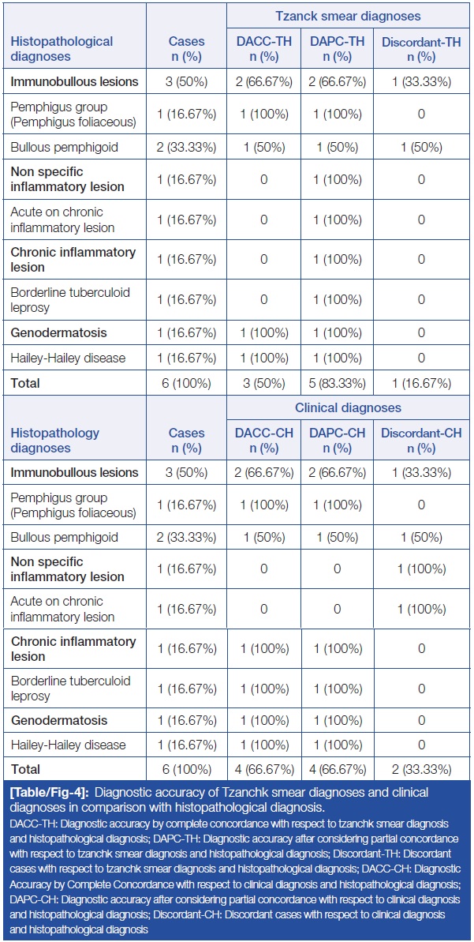Click the "Histopathology diagnoses" header in the lower table
Image resolution: width=474 pixels, height=942 pixels.
[55, 441]
